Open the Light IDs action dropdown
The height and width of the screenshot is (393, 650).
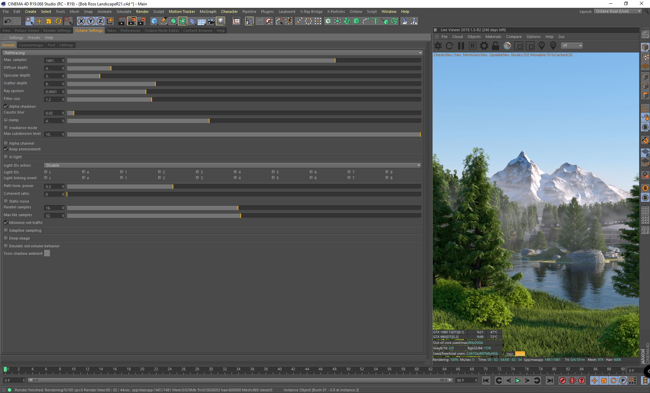pyautogui.click(x=233, y=165)
